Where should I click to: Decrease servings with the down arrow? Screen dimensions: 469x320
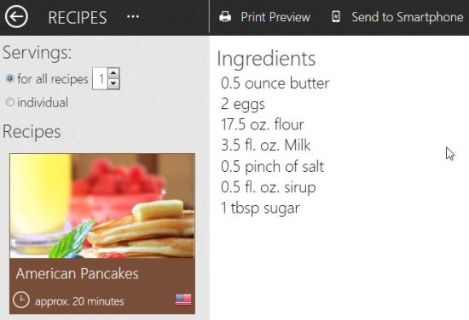click(113, 83)
